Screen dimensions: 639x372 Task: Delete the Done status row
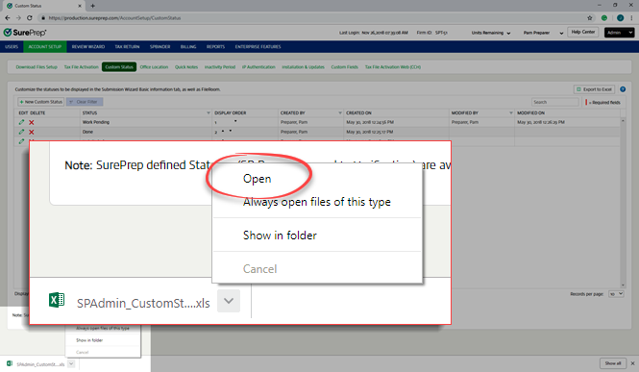click(x=32, y=132)
